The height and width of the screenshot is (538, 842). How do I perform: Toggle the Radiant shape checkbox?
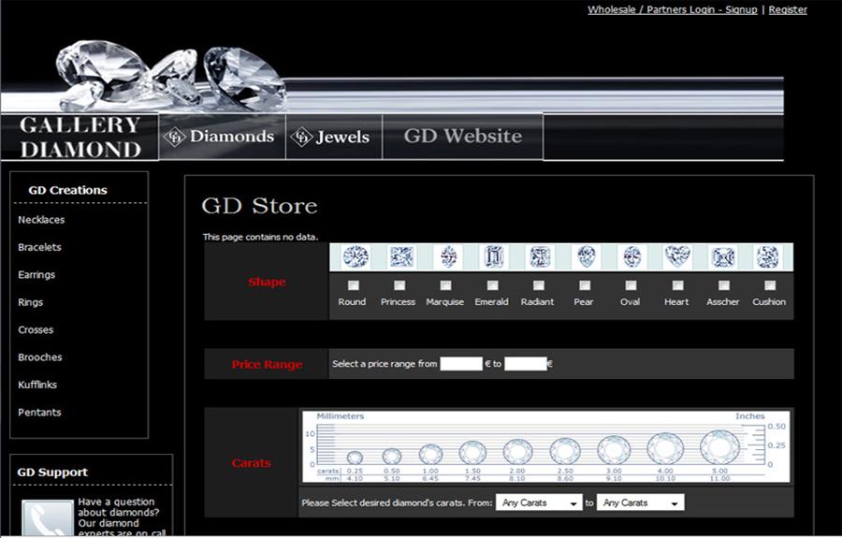click(539, 285)
